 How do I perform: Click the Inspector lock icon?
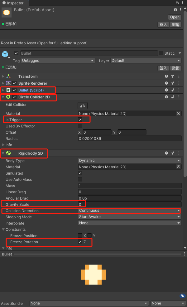click(177, 2)
